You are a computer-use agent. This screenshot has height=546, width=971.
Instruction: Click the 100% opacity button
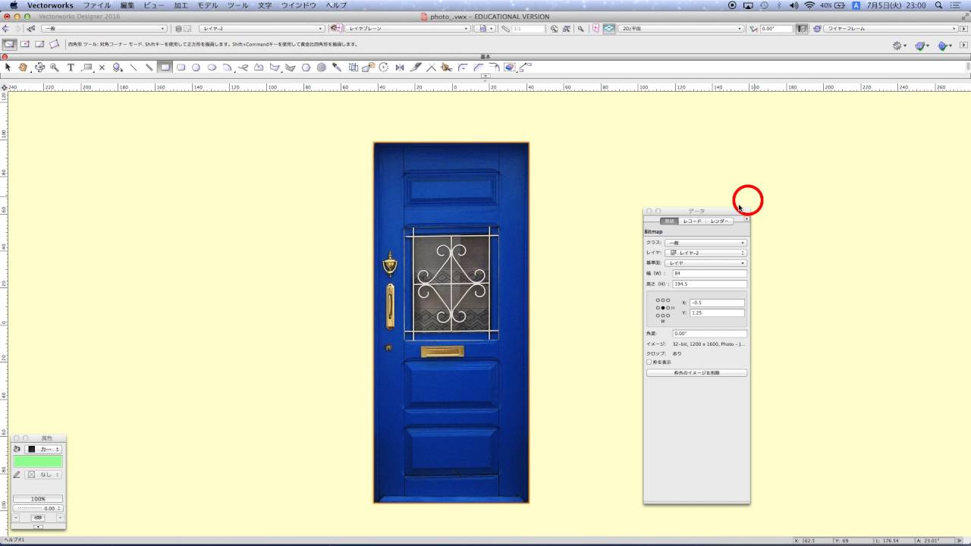coord(38,499)
